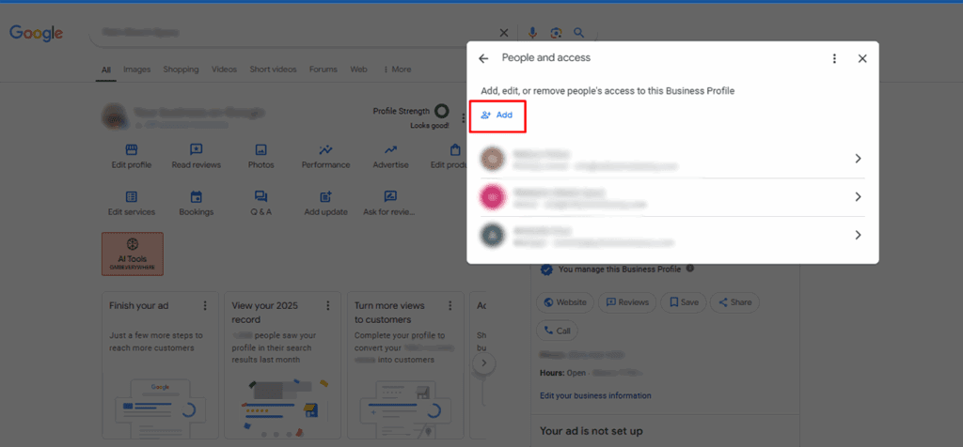963x447 pixels.
Task: Switch to the Images tab
Action: [136, 69]
